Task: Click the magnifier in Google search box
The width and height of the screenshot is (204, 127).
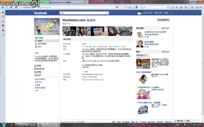Action: (168, 7)
